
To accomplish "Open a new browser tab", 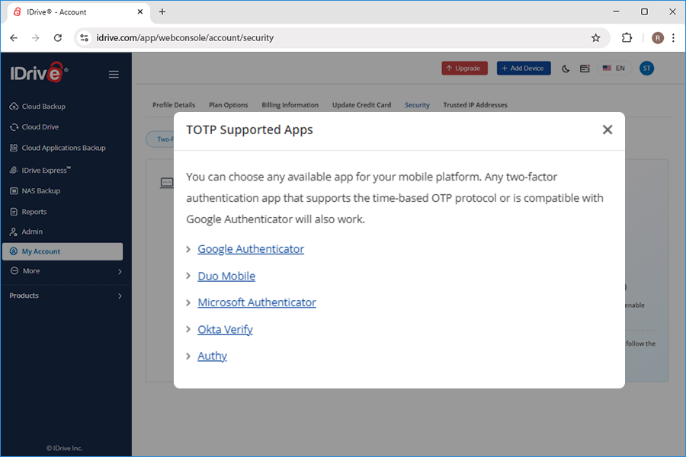I will click(162, 12).
